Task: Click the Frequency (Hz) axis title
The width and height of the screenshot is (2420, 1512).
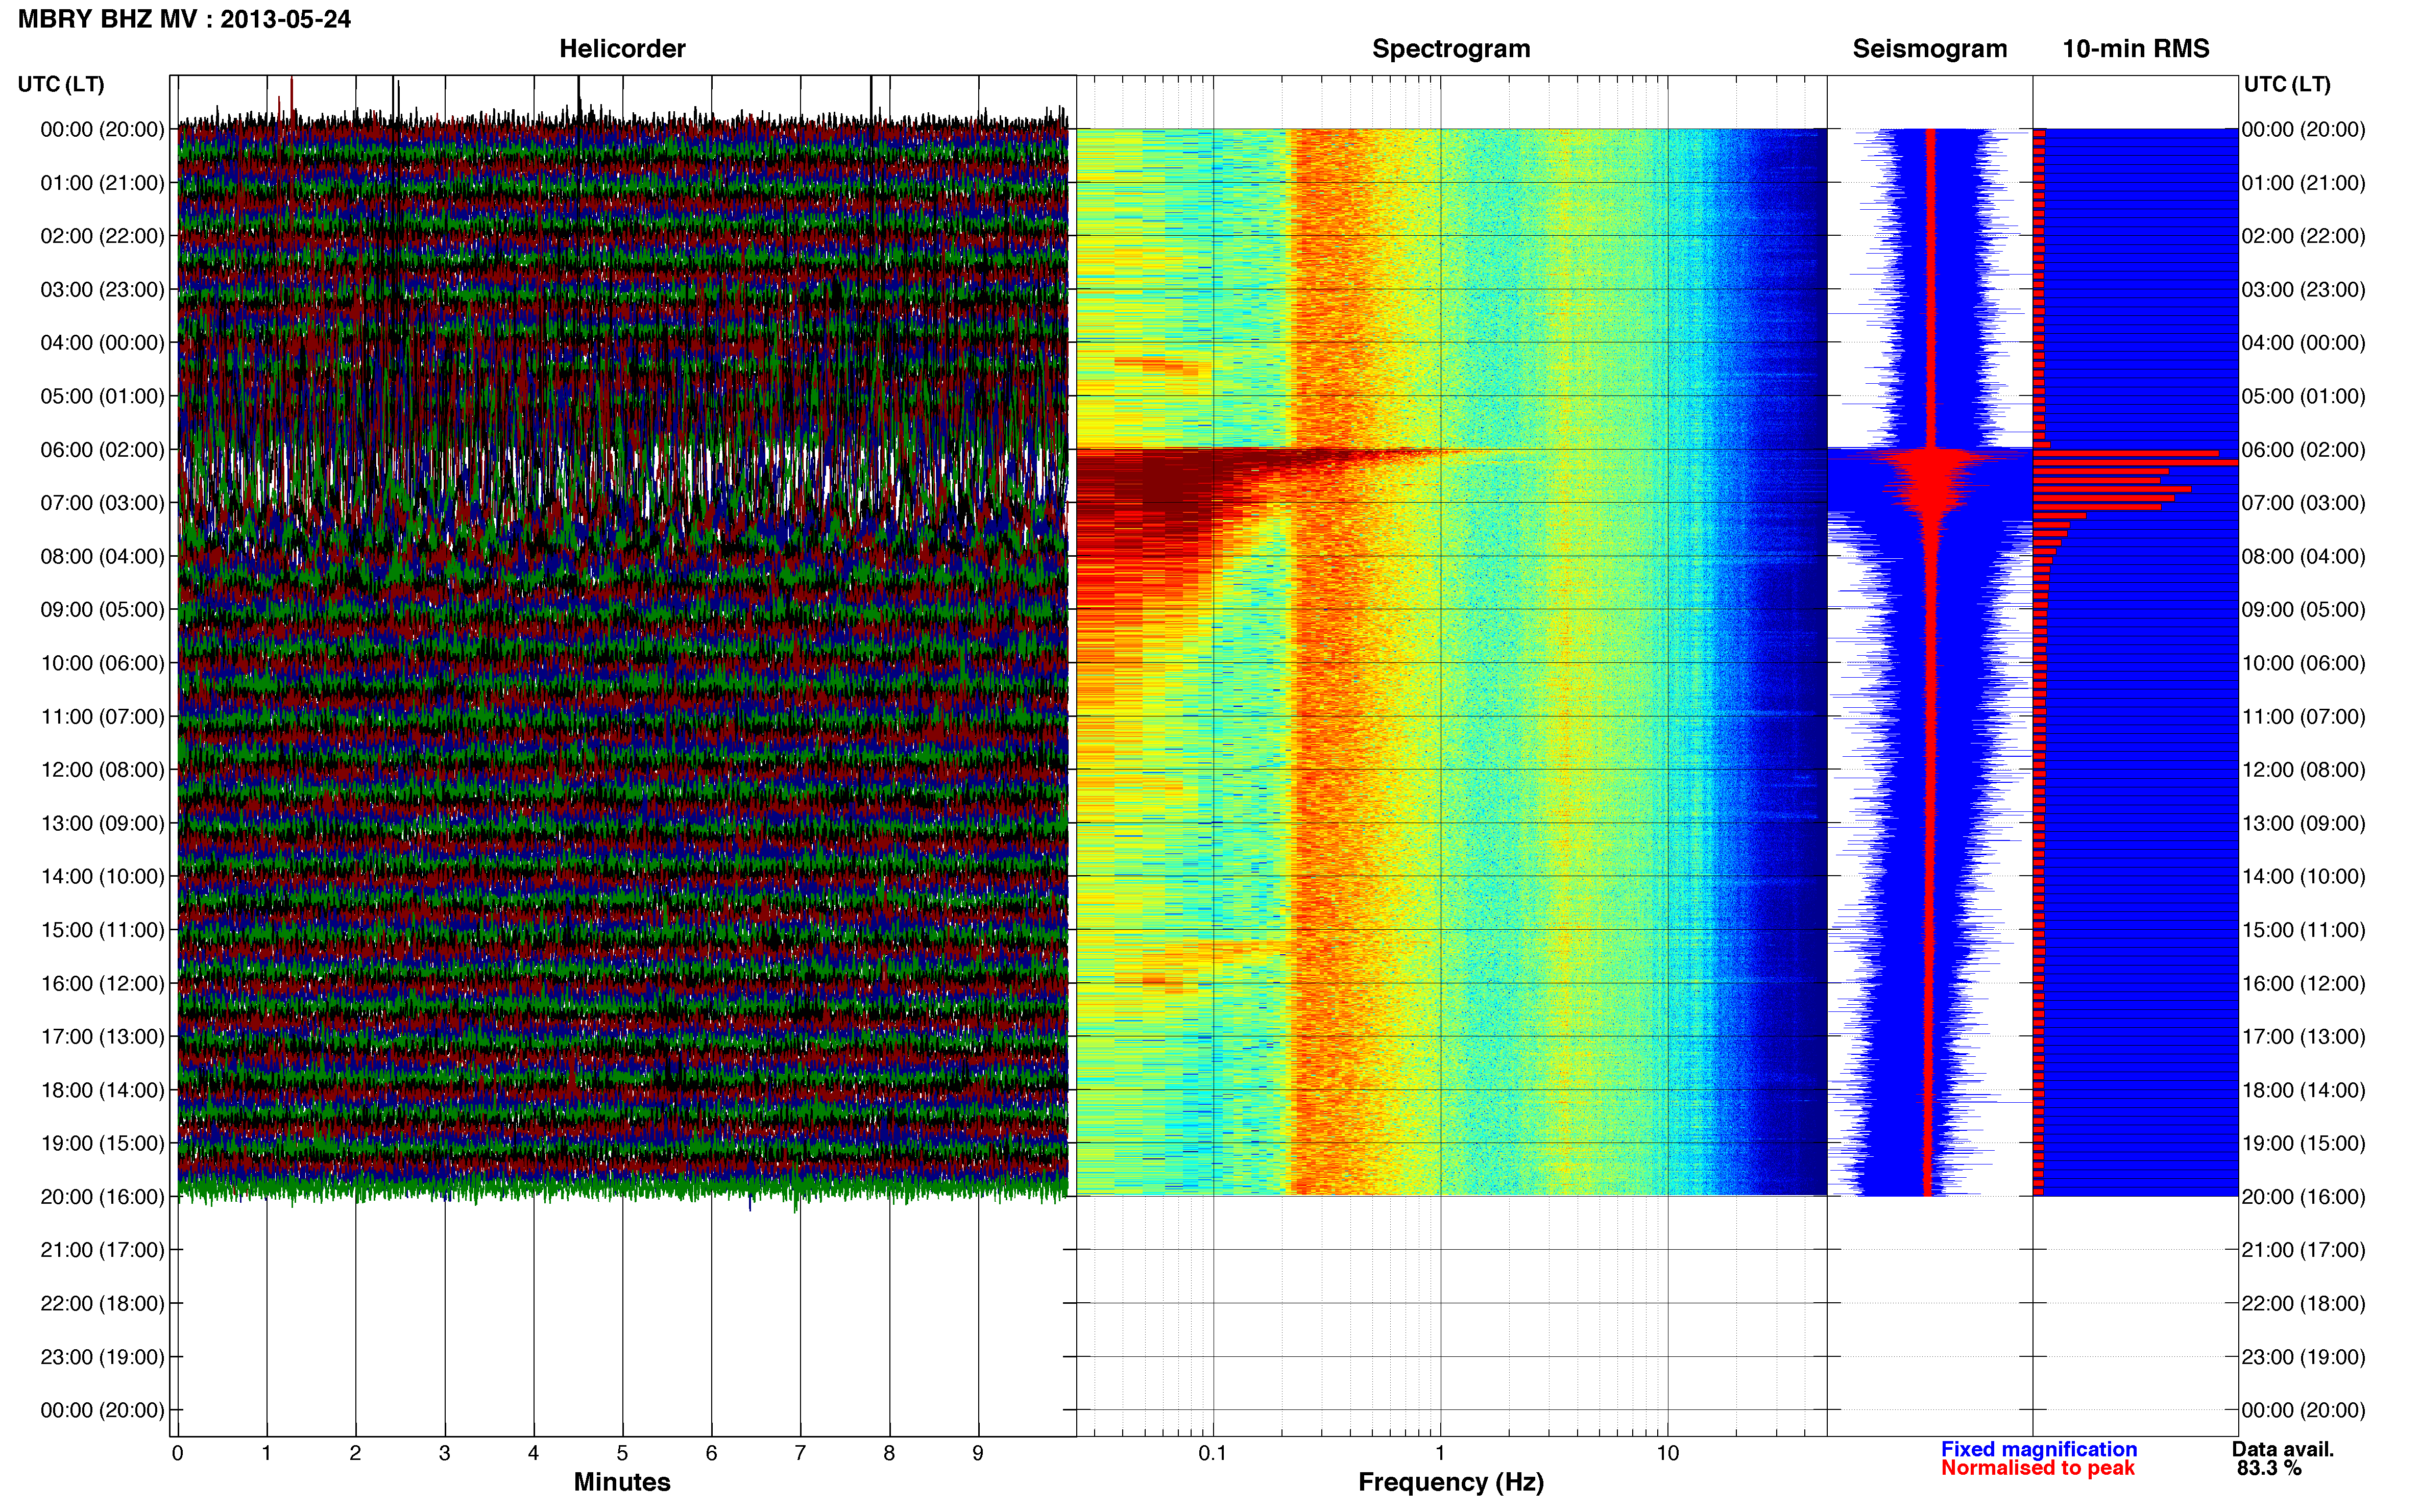Action: pyautogui.click(x=1450, y=1482)
